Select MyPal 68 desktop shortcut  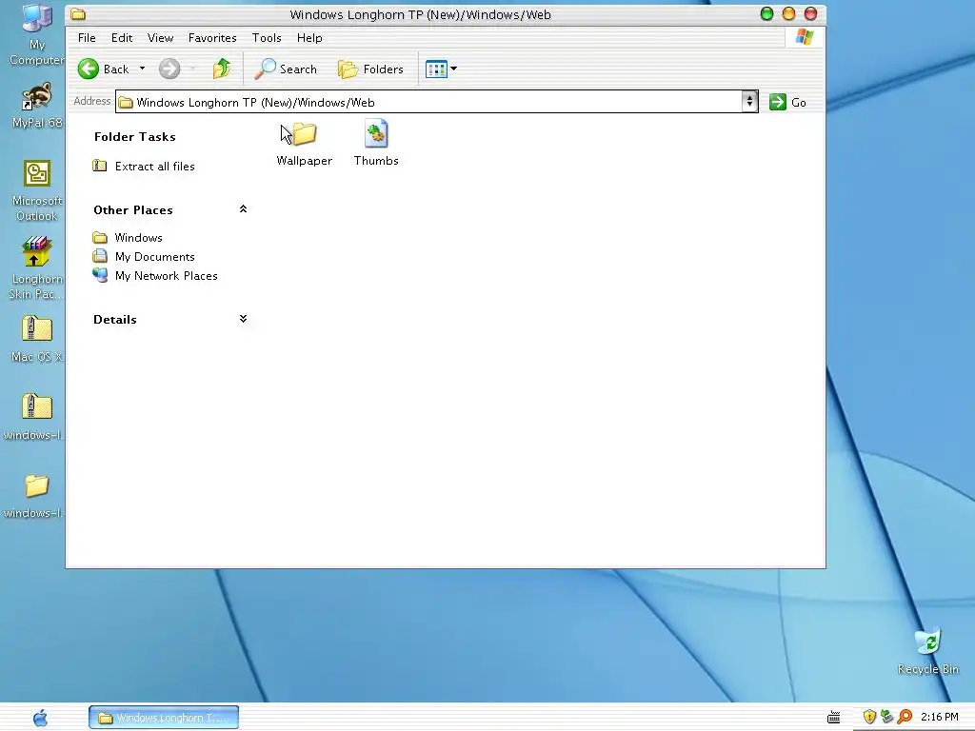tap(37, 106)
